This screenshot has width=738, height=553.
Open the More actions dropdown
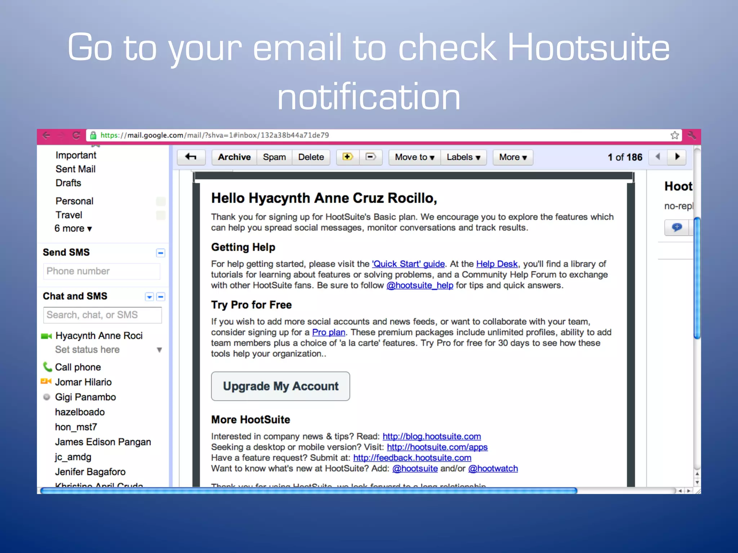coord(513,157)
